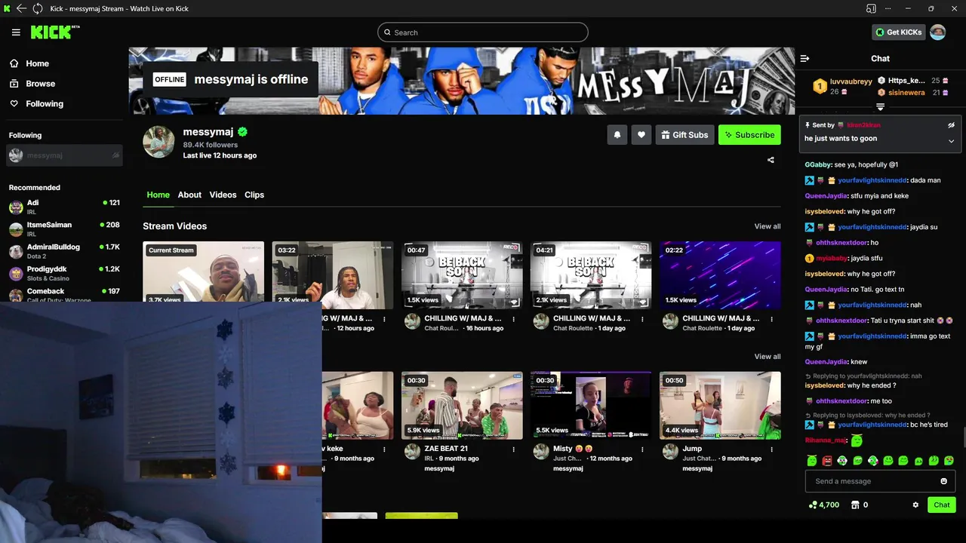Open the hamburger sidebar menu
Screen dimensions: 966x543
pyautogui.click(x=16, y=32)
